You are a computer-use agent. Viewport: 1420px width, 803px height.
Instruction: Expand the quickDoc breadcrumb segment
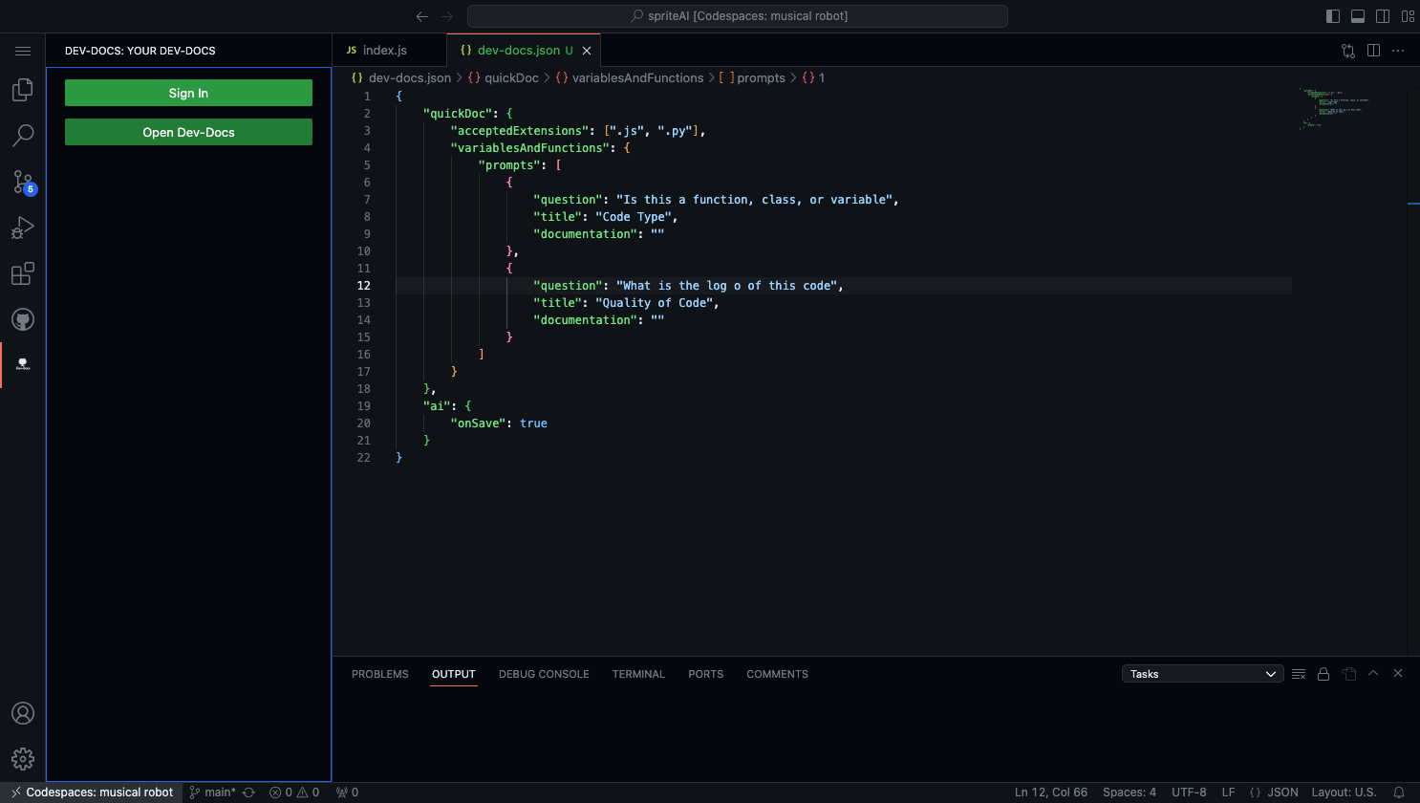(x=511, y=78)
